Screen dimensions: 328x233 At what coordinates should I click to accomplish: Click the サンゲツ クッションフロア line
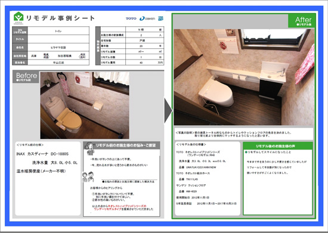click(x=191, y=185)
